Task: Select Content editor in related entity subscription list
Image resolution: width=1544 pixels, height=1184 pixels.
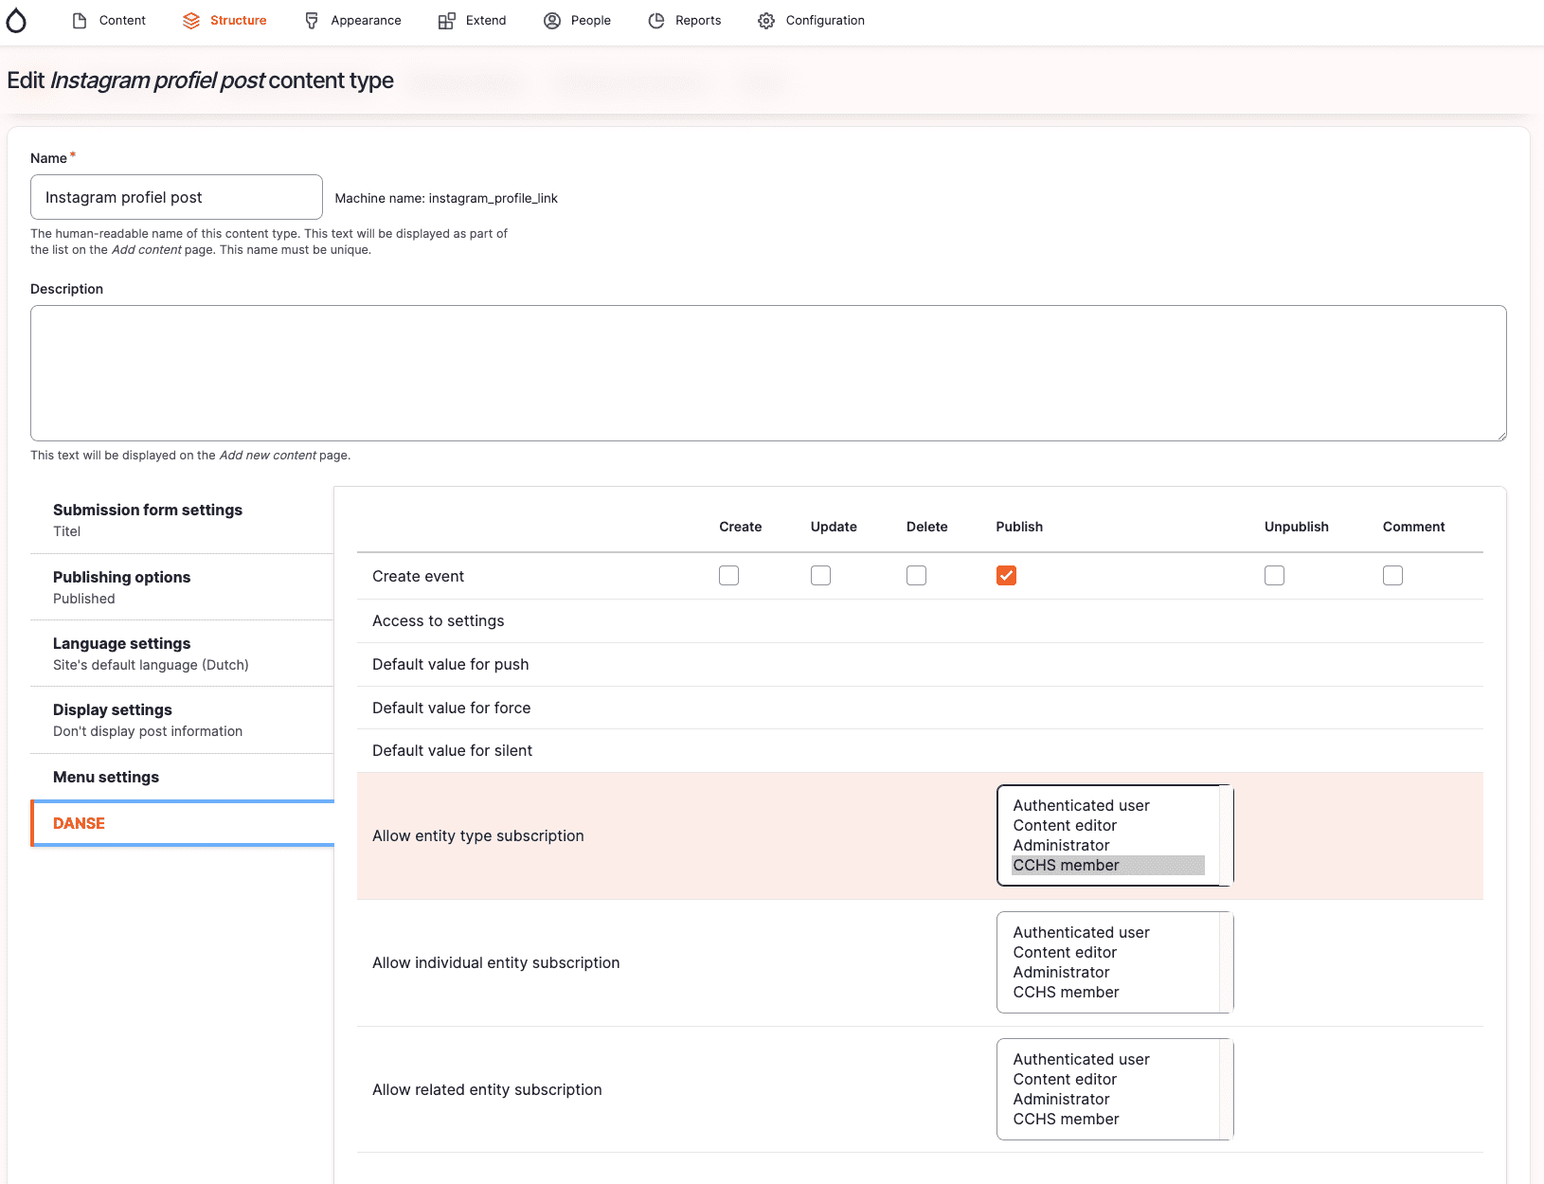Action: [x=1108, y=1079]
